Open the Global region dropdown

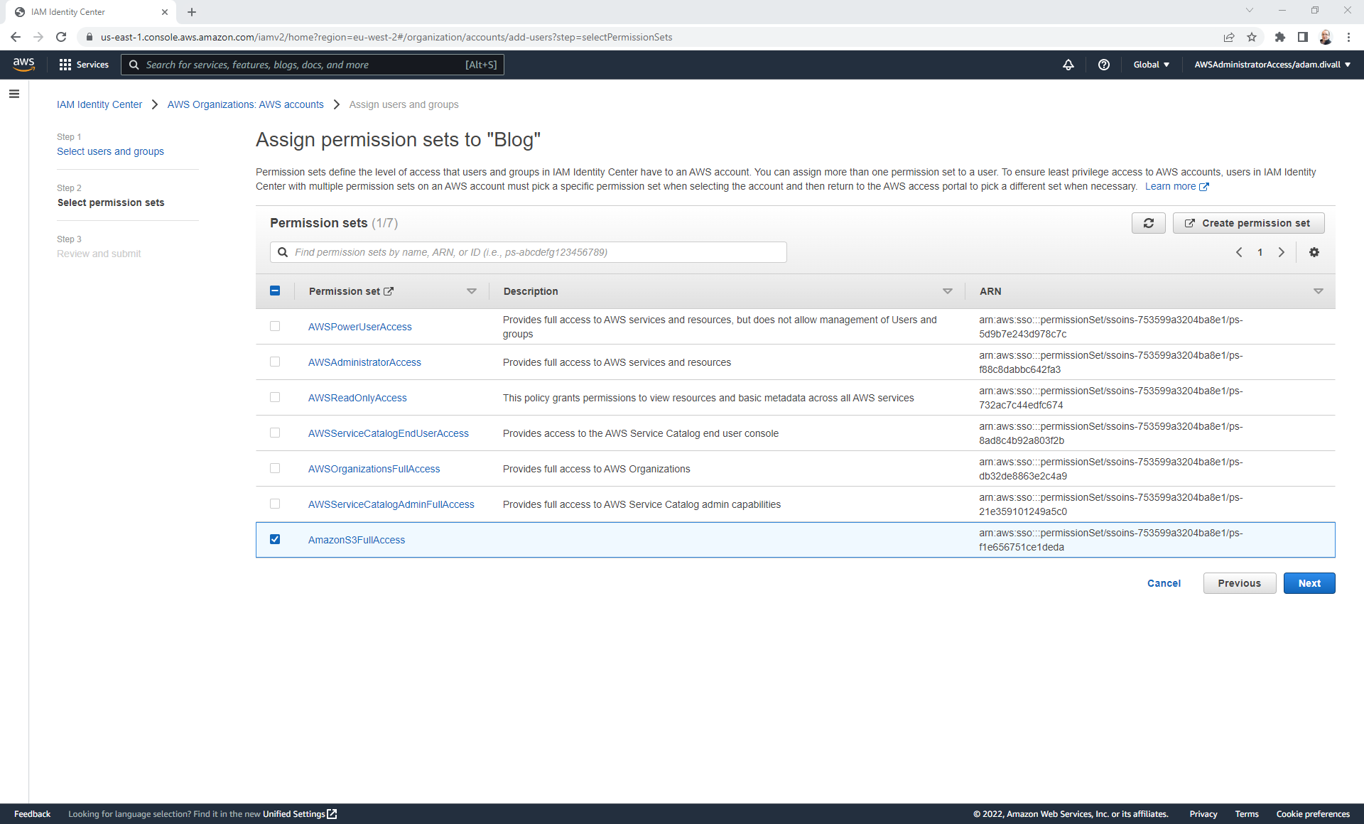(x=1151, y=65)
